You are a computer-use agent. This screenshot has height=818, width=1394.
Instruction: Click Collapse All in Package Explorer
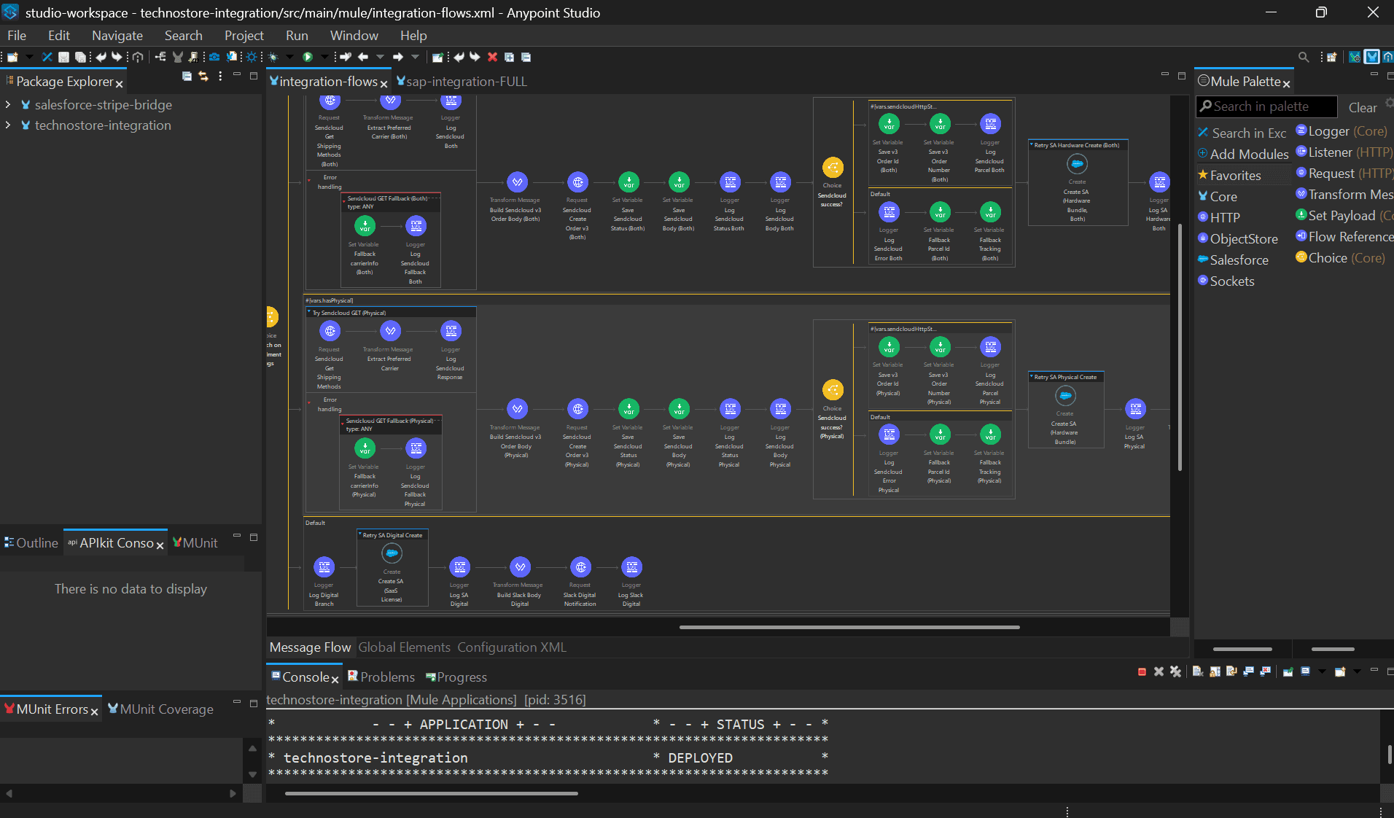point(187,76)
